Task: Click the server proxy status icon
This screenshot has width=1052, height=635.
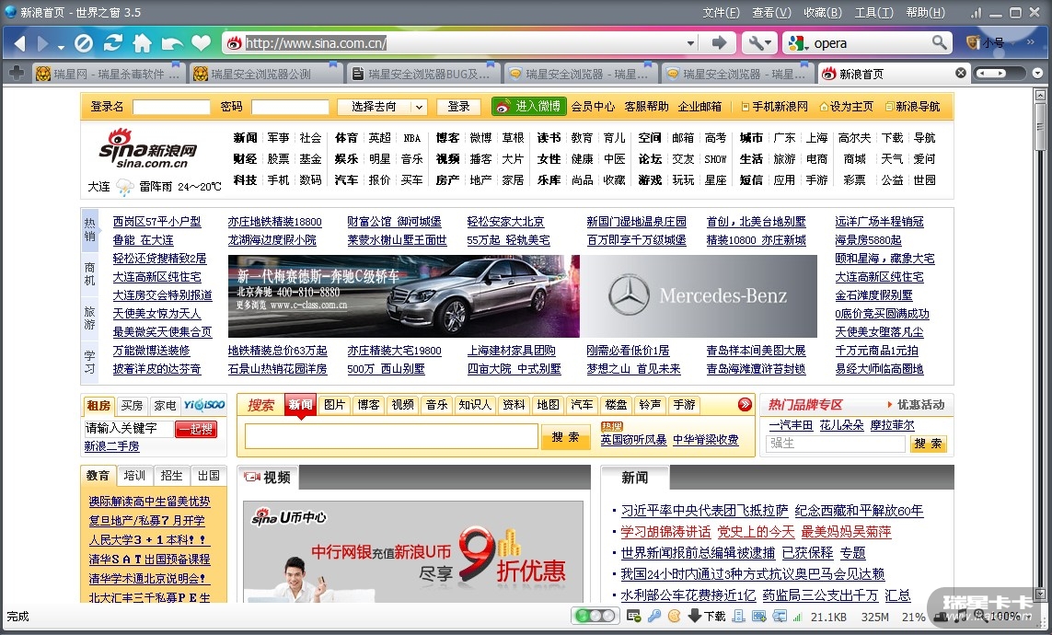Action: [739, 617]
